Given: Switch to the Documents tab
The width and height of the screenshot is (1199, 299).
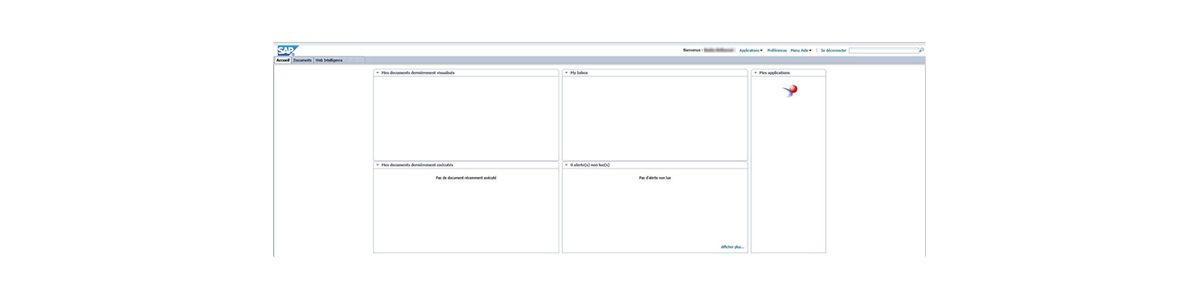Looking at the screenshot, I should 302,61.
